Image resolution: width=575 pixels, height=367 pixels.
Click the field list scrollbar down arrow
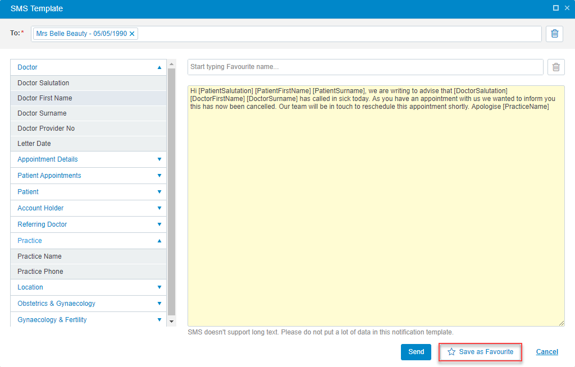[x=171, y=322]
